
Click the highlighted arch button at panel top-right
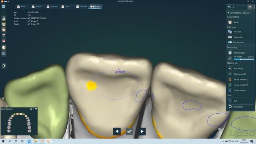[250, 7]
